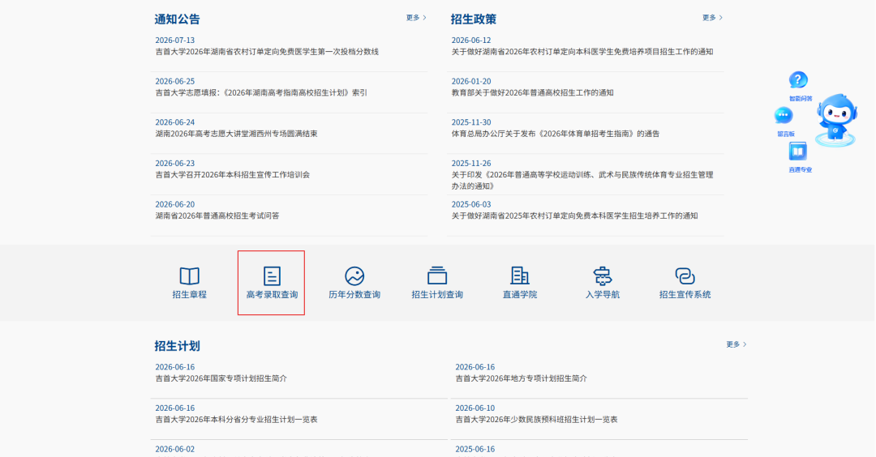The image size is (876, 457).
Task: Open policy 关于印发2026年普通高等学校运动训练 管理办法的通知
Action: 582,180
